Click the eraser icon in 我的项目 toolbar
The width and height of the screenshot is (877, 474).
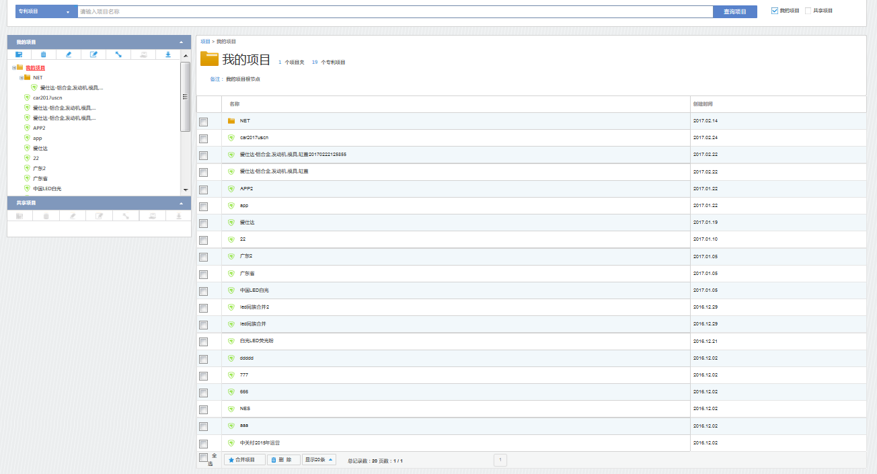[x=69, y=54]
